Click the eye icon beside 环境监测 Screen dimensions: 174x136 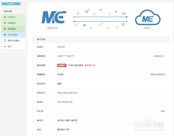(x=5, y=23)
